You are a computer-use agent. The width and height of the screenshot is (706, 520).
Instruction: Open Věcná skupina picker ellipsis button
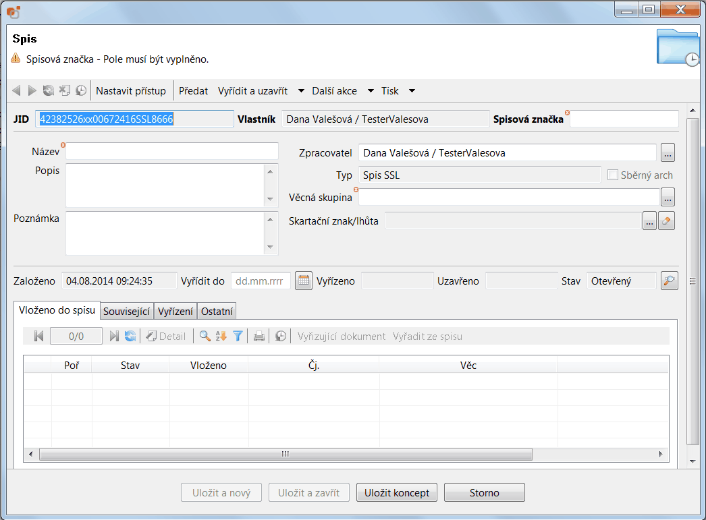(x=668, y=197)
